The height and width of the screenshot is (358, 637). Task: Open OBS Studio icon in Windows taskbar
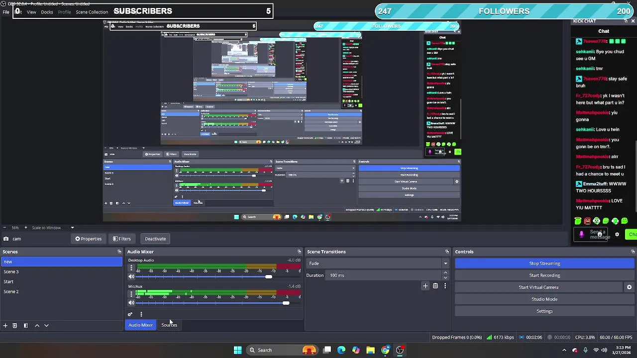click(x=400, y=350)
